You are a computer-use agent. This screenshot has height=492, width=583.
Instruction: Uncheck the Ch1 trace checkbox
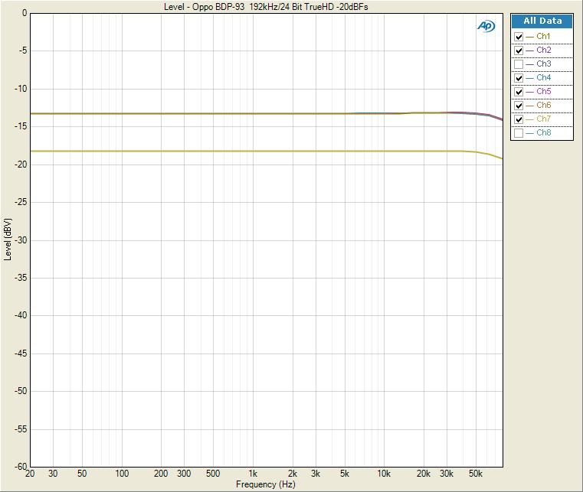(x=519, y=37)
